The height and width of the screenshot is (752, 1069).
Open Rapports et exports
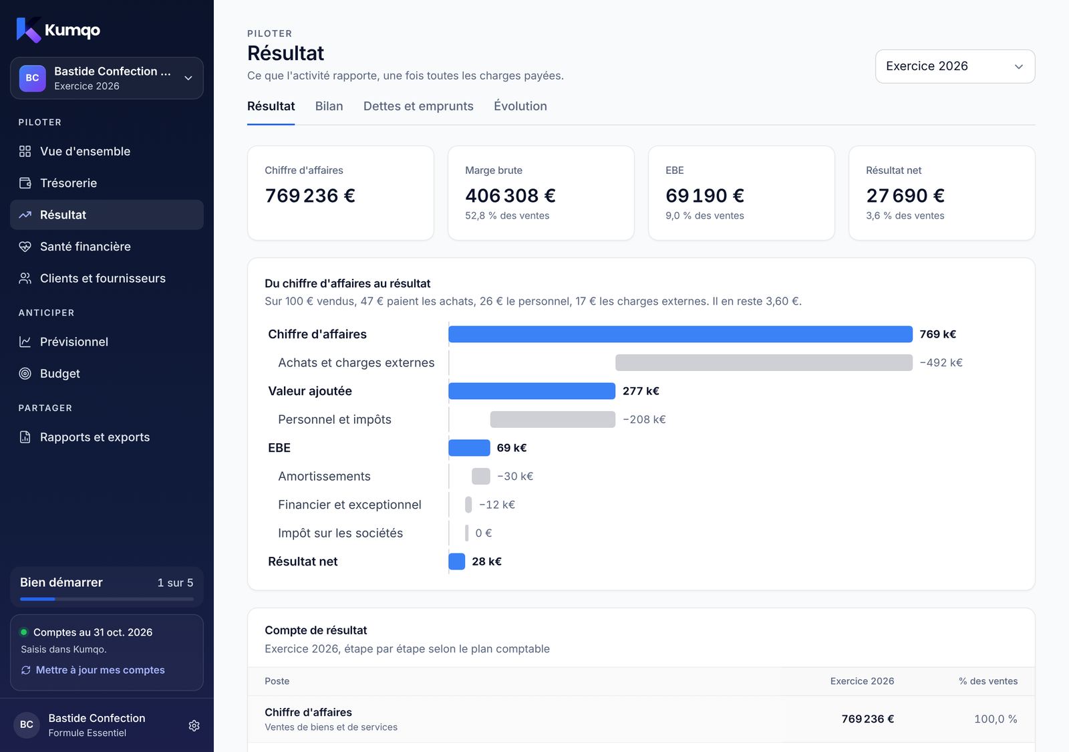point(107,437)
